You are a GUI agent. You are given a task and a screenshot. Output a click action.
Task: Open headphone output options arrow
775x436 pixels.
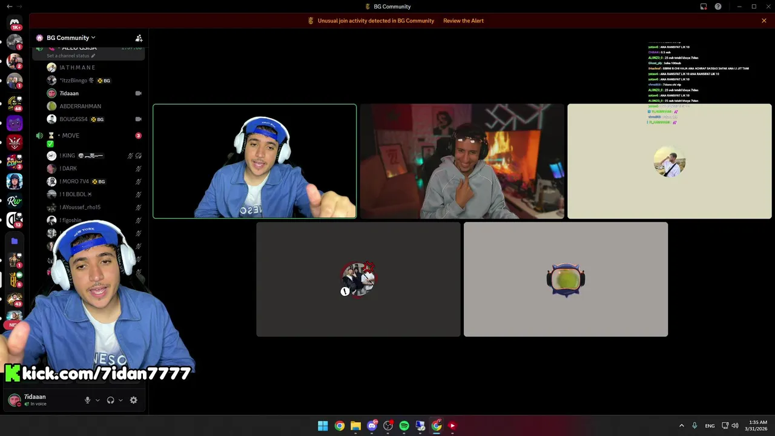(x=120, y=400)
